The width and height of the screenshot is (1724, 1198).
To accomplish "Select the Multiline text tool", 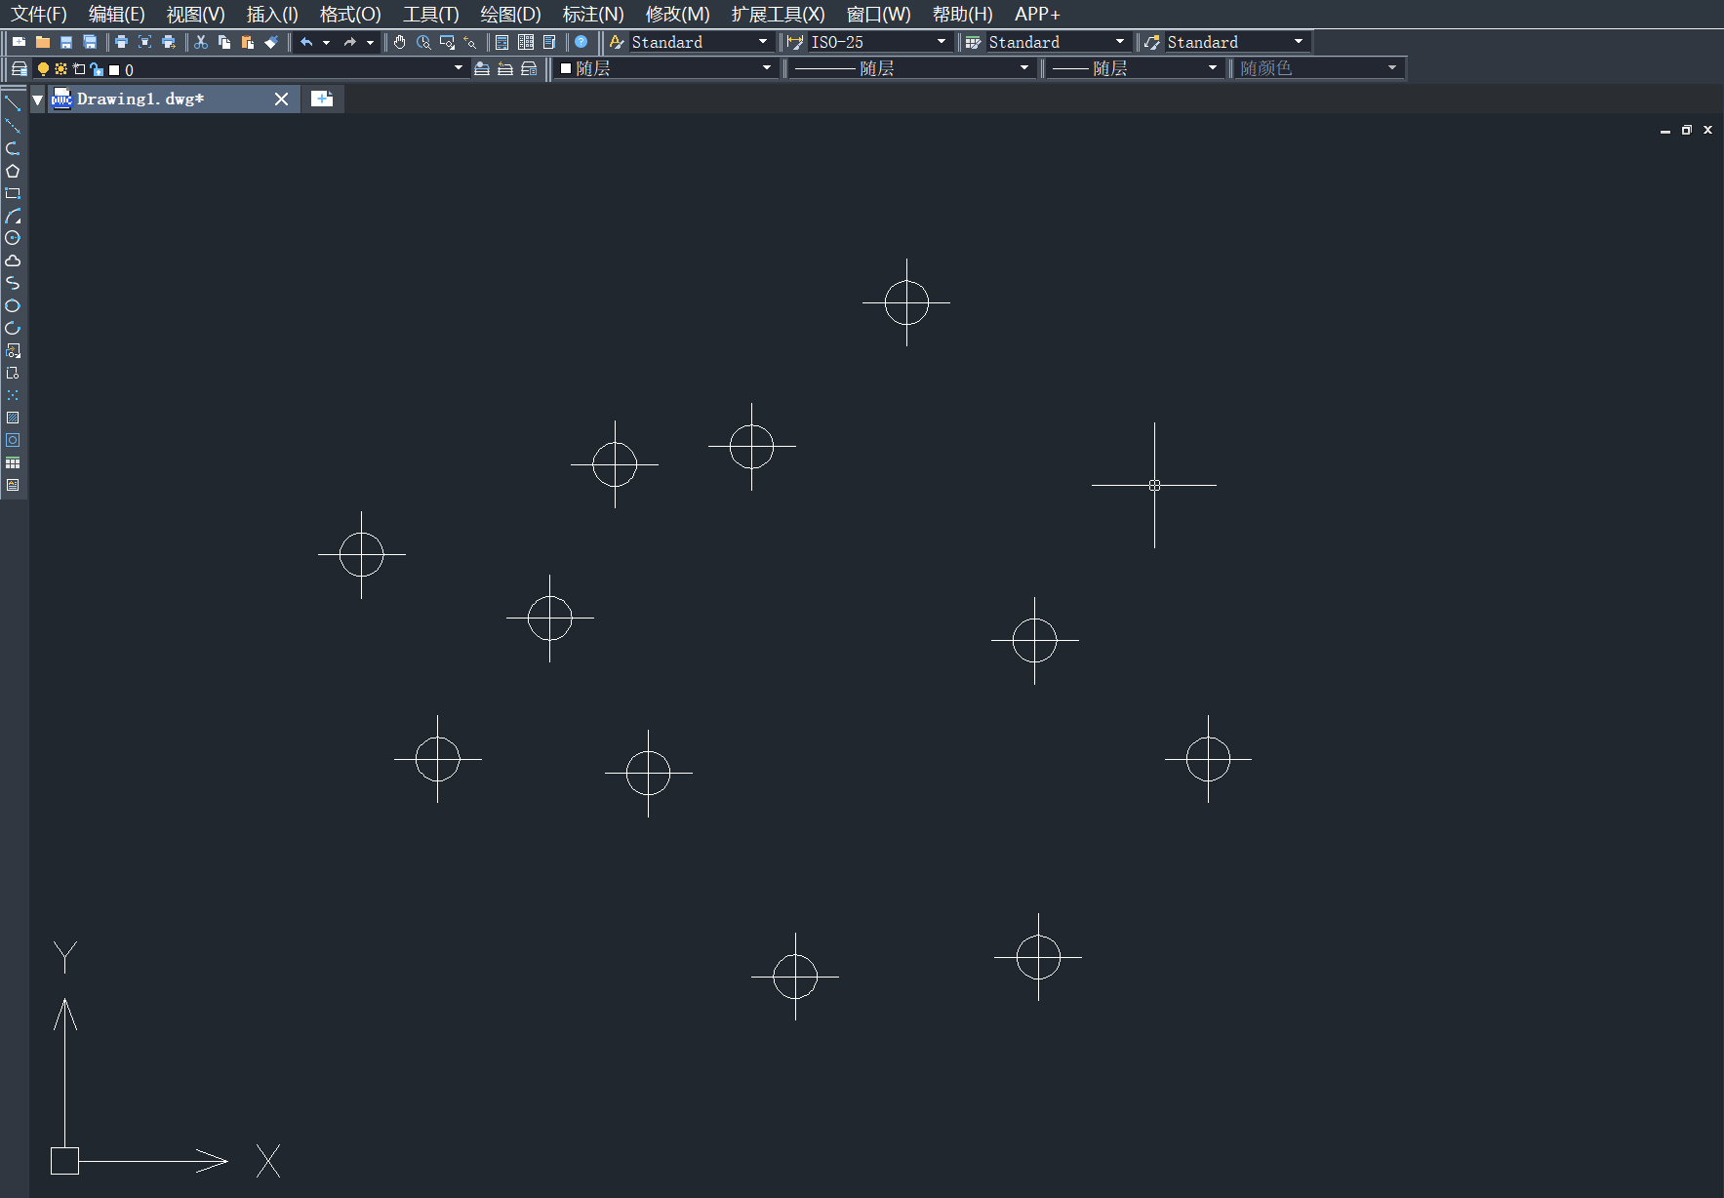I will (x=13, y=485).
